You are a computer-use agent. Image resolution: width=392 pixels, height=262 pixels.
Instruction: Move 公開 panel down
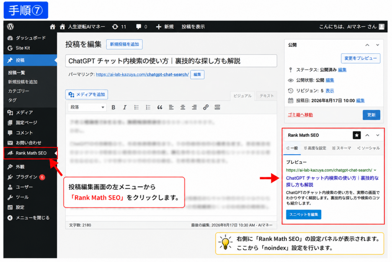[377, 45]
